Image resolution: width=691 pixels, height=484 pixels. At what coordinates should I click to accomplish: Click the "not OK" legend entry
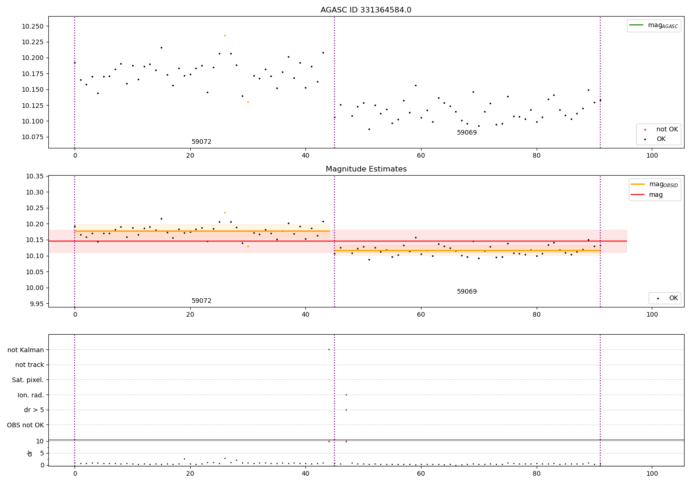[661, 130]
